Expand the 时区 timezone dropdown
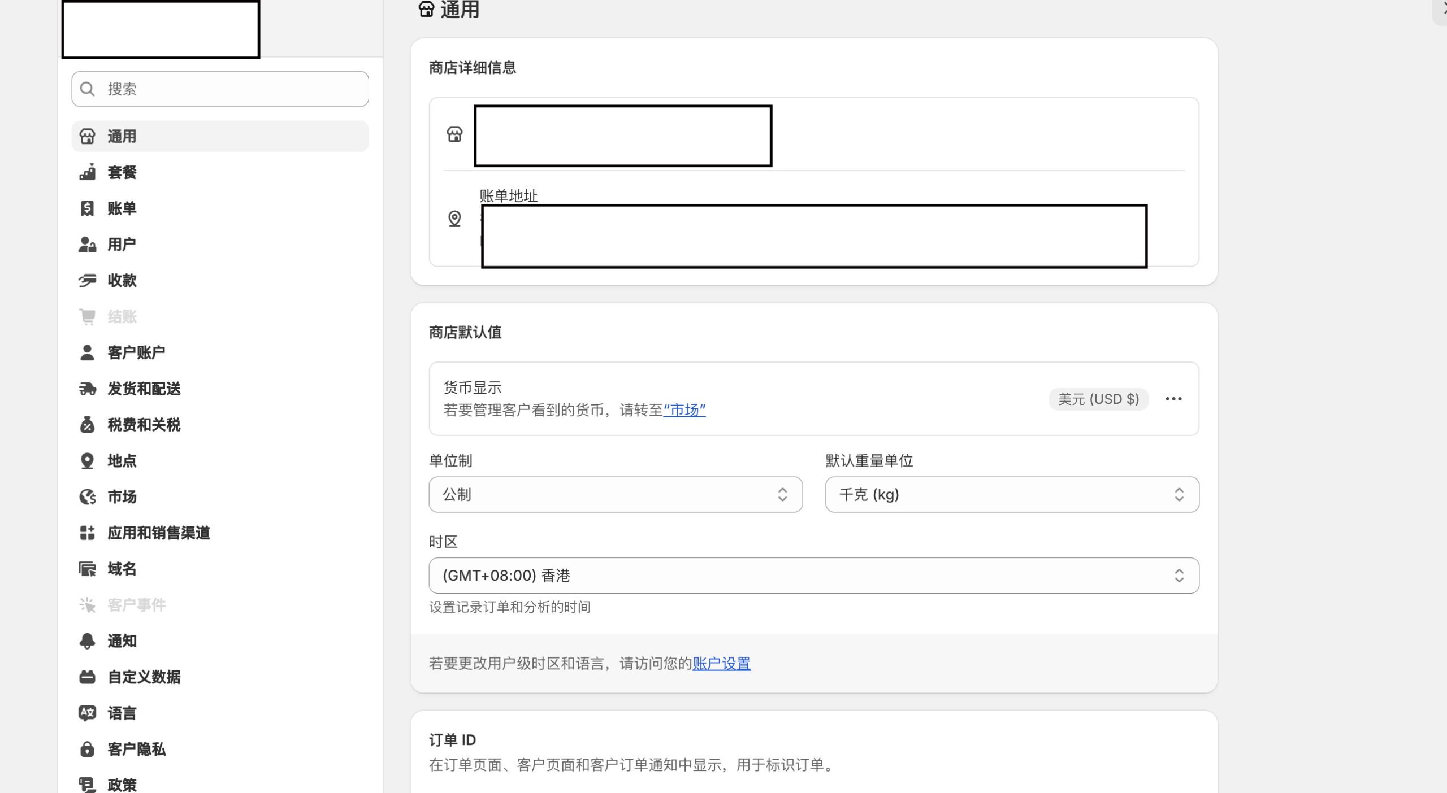The height and width of the screenshot is (793, 1447). click(x=813, y=576)
